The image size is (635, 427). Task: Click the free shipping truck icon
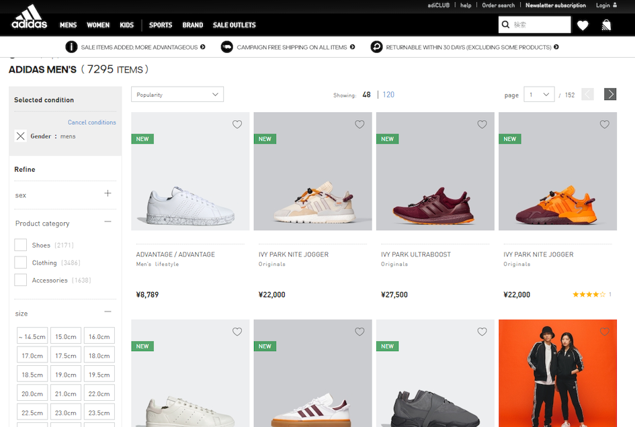coord(227,47)
